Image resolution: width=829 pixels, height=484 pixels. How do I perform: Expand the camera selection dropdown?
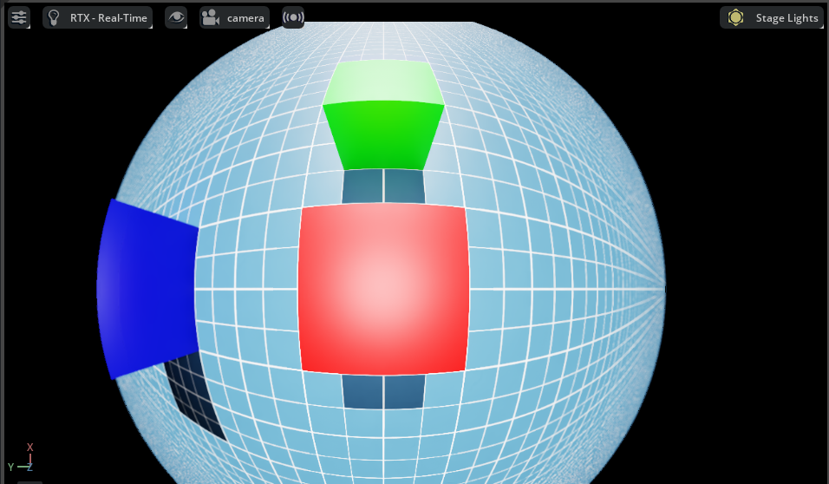(x=245, y=17)
